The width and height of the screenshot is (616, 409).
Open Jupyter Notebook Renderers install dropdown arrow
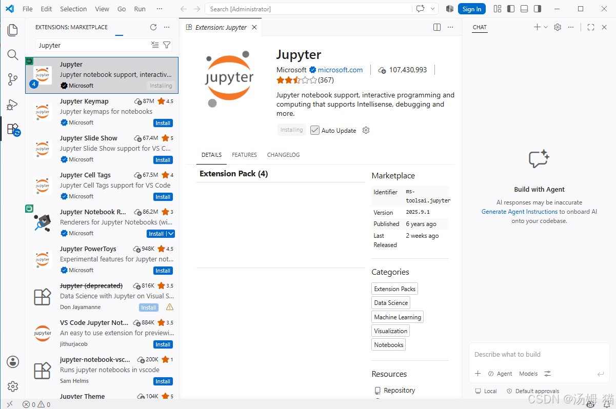tap(171, 234)
